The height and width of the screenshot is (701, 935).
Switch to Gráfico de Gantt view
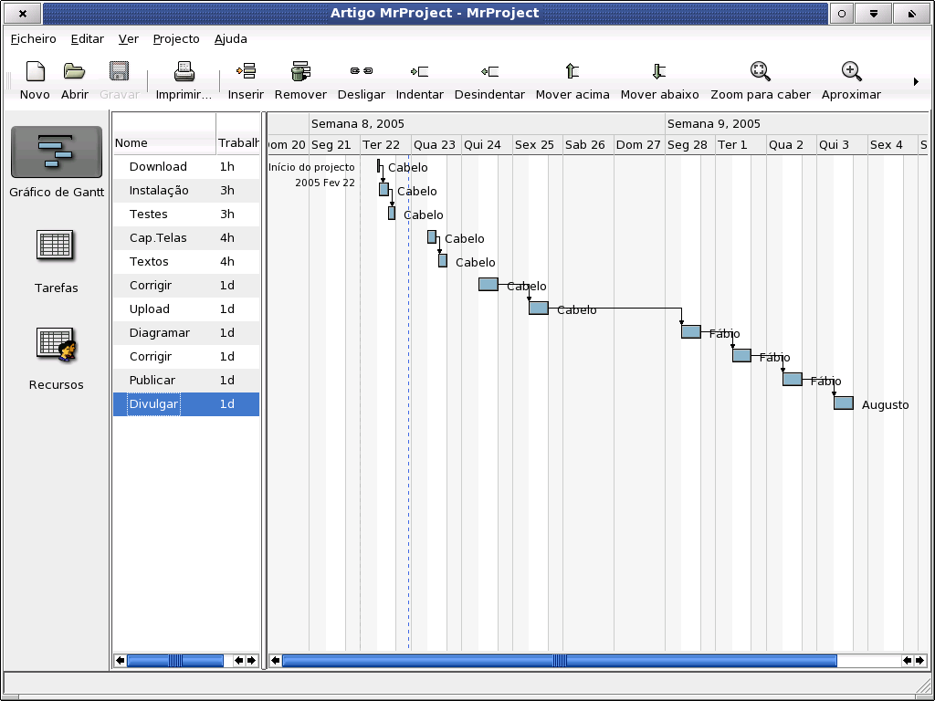57,152
